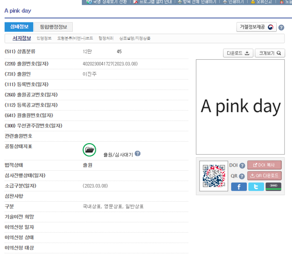Click 항목 전체 인쇄하기 in top bar
Image resolution: width=292 pixels, height=256 pixels.
pos(197,2)
